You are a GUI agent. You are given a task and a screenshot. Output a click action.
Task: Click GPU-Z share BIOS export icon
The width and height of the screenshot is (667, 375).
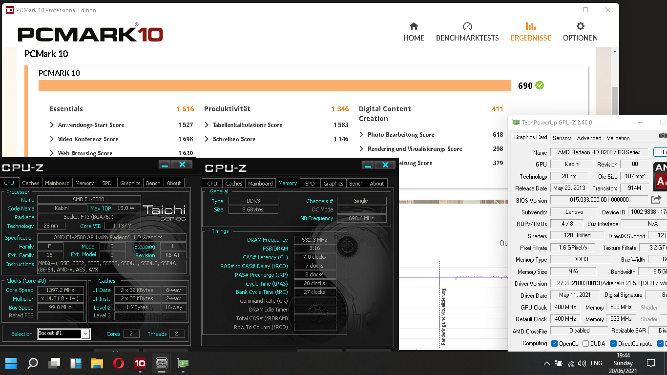pyautogui.click(x=656, y=199)
